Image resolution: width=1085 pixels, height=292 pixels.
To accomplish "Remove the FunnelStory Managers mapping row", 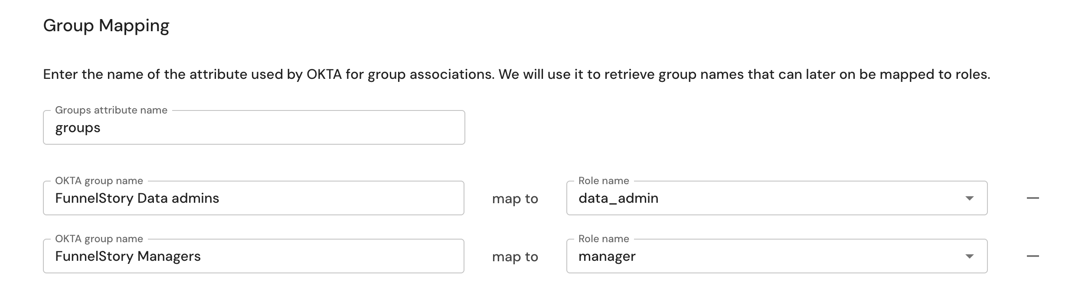I will click(x=1033, y=256).
